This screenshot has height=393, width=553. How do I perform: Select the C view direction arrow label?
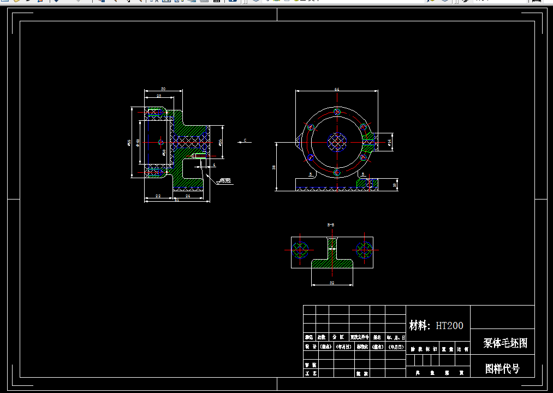(245, 140)
